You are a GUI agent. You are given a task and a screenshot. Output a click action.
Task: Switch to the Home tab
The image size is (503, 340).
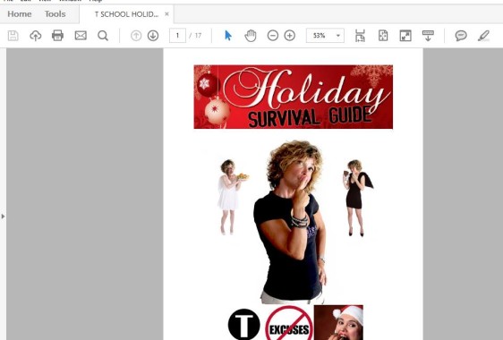tap(20, 14)
